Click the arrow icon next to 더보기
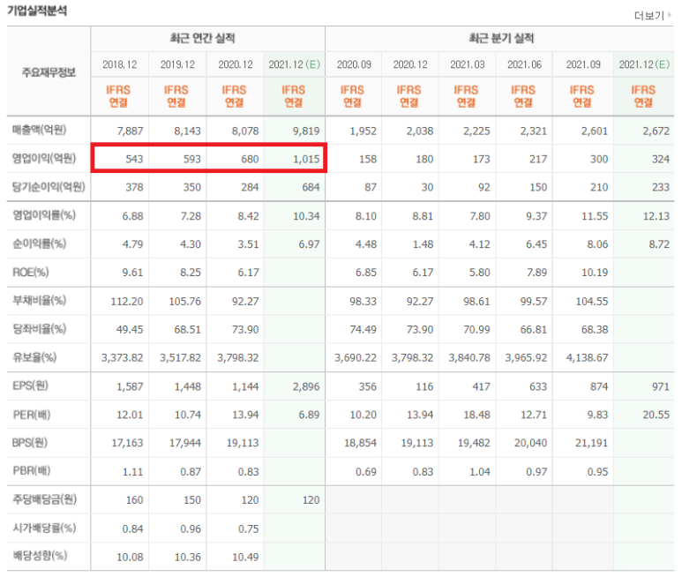Image resolution: width=682 pixels, height=577 pixels. point(668,16)
